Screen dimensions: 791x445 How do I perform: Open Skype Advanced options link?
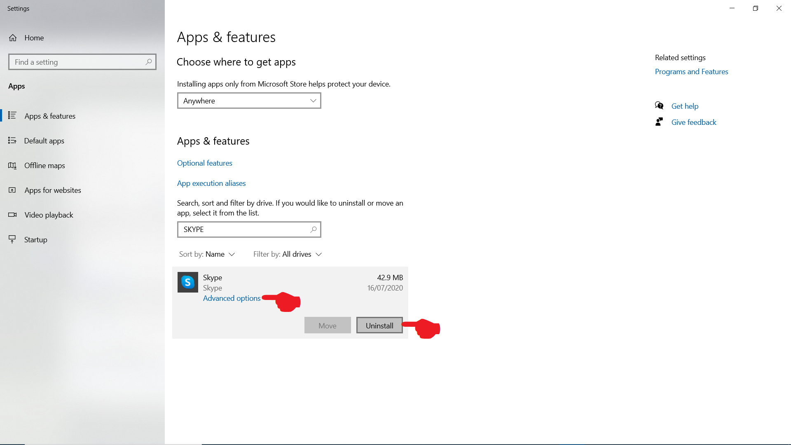click(232, 298)
